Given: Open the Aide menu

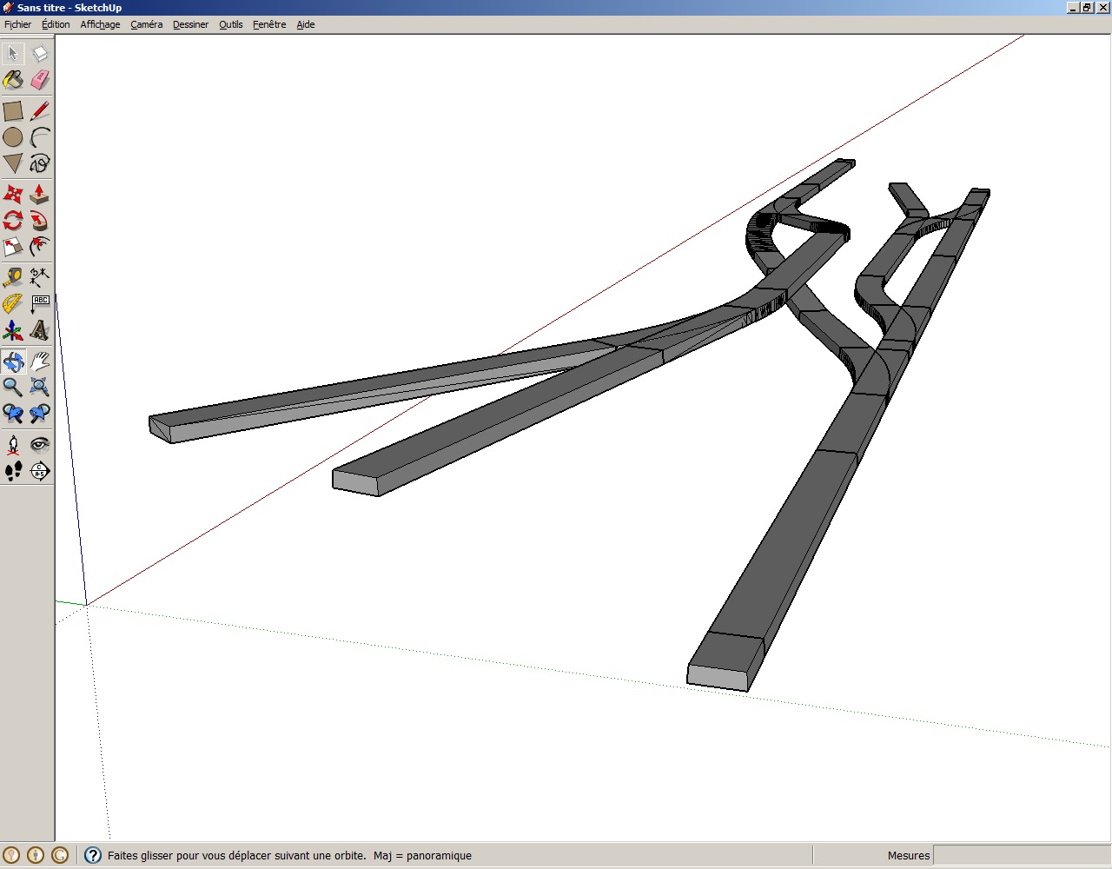Looking at the screenshot, I should tap(306, 24).
